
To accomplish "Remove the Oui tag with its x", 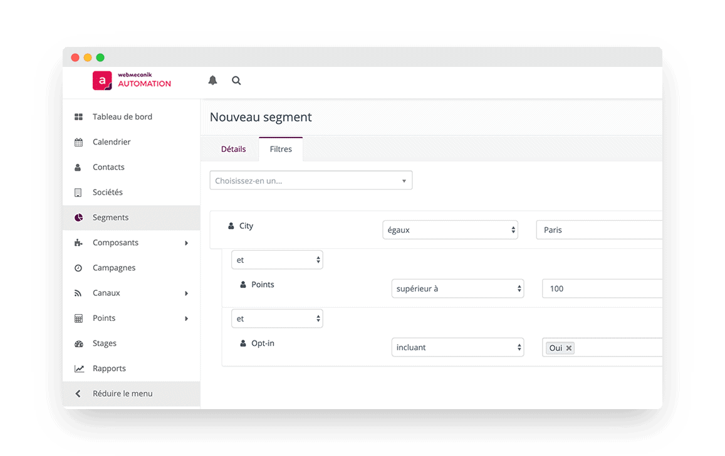I will [569, 348].
